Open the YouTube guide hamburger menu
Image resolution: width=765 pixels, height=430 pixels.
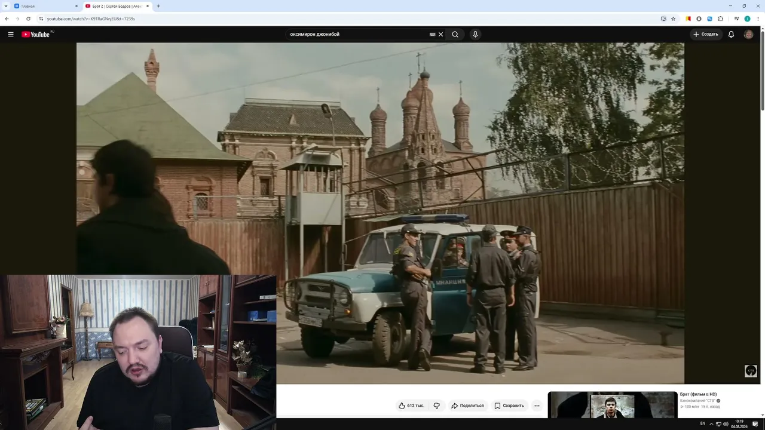click(11, 34)
